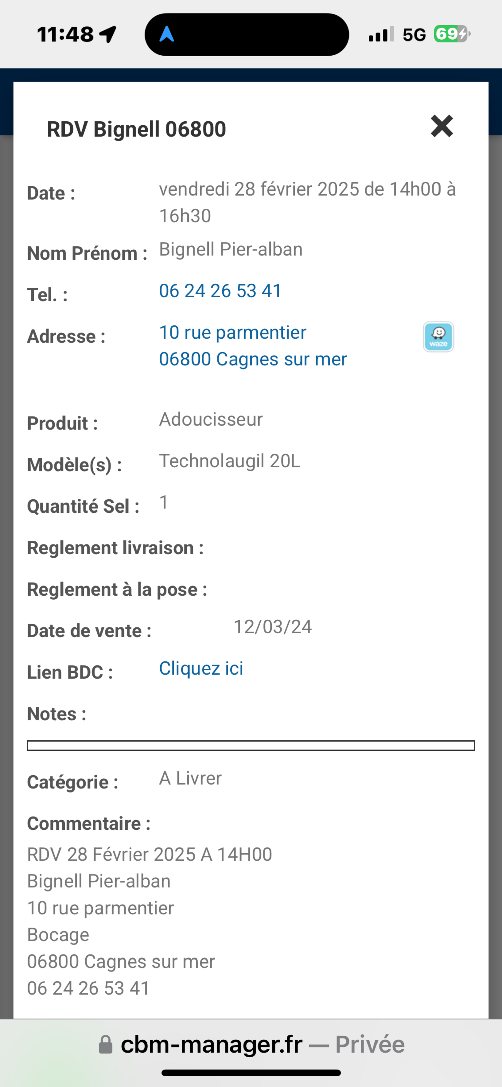Tap the 11:48 clock in status bar
This screenshot has height=1087, width=502.
(x=66, y=34)
